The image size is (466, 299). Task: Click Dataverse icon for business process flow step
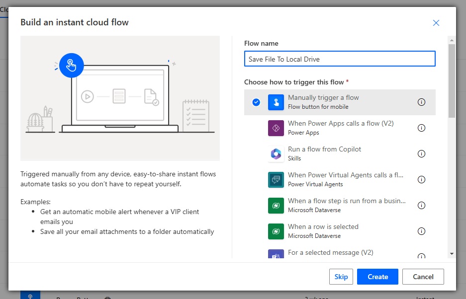coord(276,206)
